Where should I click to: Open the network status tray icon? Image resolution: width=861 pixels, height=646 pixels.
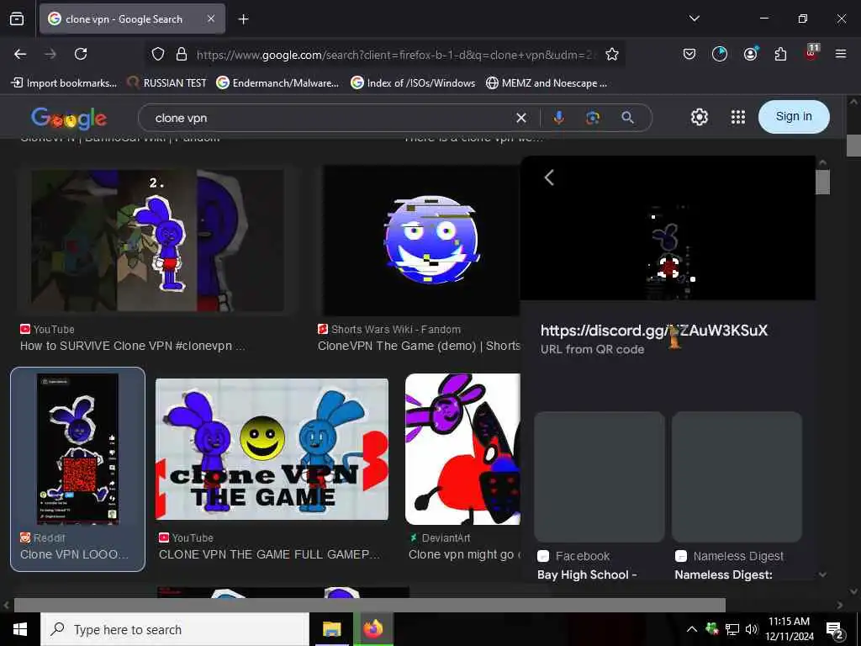click(732, 629)
